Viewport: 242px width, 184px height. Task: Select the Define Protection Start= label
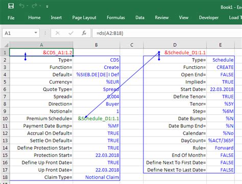coord(41,148)
